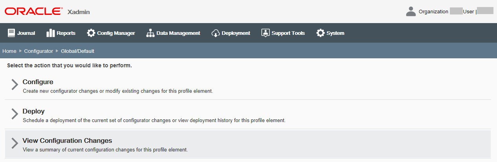This screenshot has height=162, width=497.
Task: Click the Reports bar chart icon
Action: click(50, 33)
